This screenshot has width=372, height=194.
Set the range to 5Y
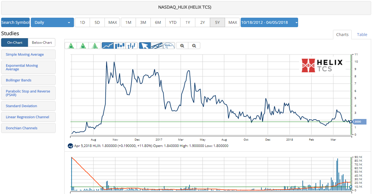[x=217, y=22]
